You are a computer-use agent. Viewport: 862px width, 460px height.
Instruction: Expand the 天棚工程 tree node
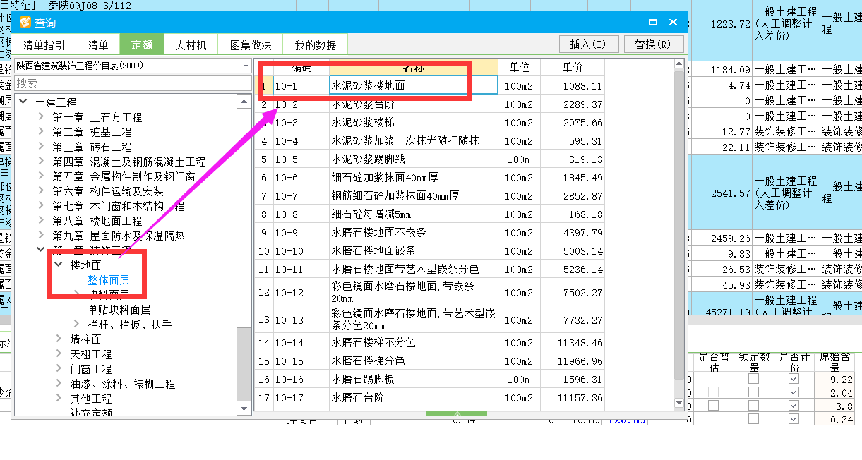[x=59, y=354]
